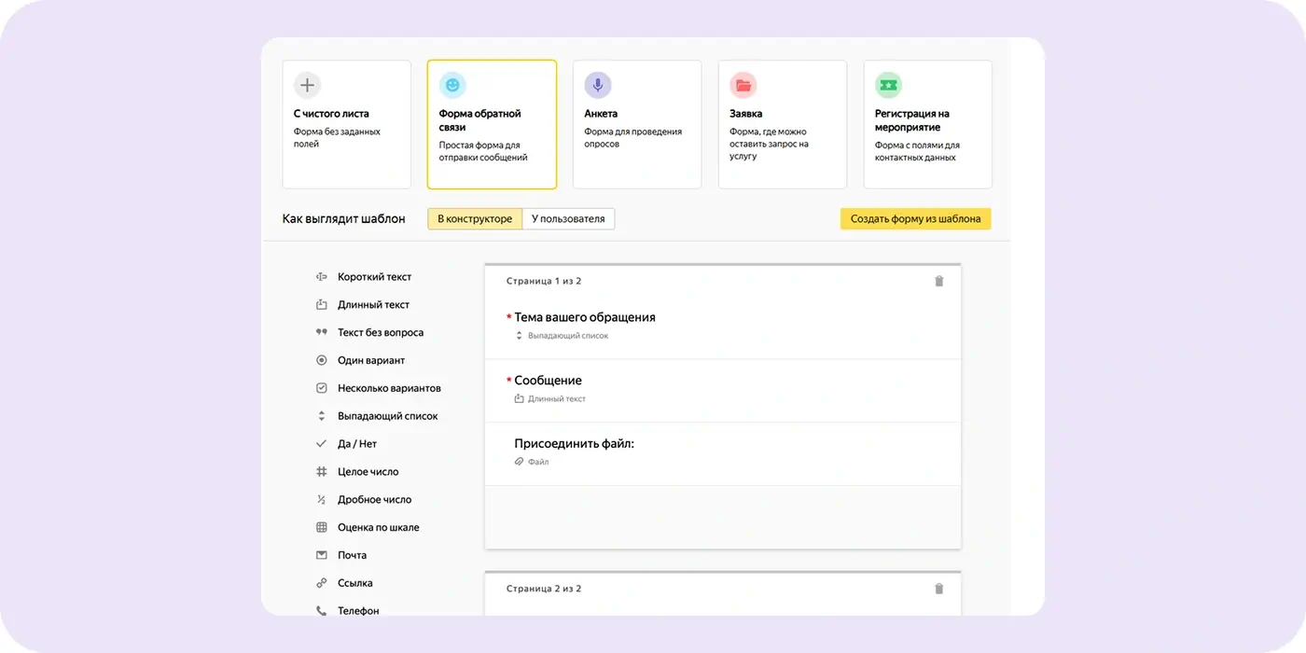This screenshot has height=653, width=1306.
Task: Click the grid icon for Оценка по шкале
Action: tap(321, 528)
